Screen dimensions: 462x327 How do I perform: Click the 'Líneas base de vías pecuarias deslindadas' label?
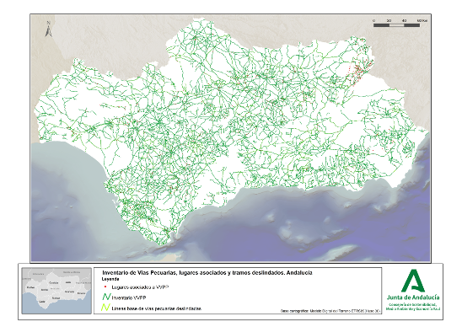tap(157, 308)
